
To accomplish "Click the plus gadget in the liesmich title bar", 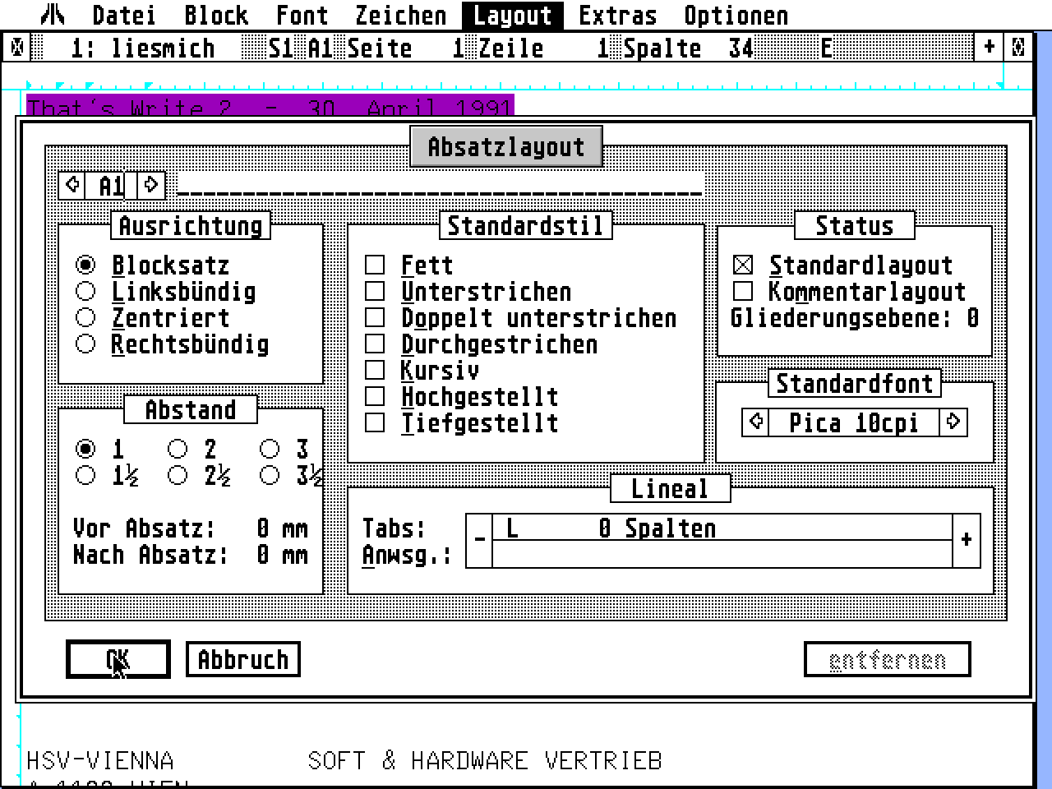I will pos(989,48).
